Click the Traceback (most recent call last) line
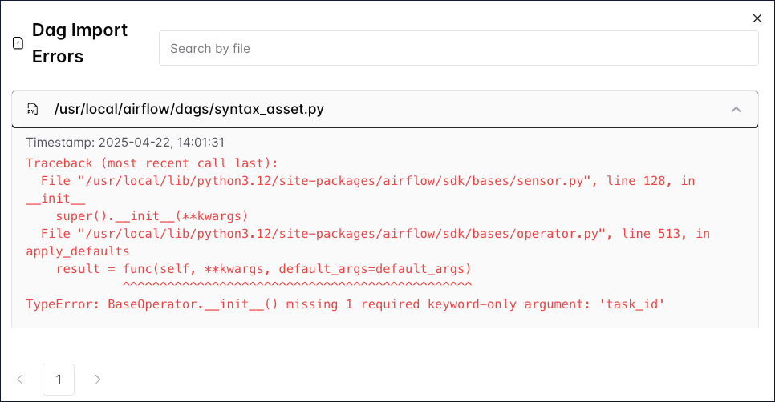Screen dimensions: 775x402 pos(152,163)
